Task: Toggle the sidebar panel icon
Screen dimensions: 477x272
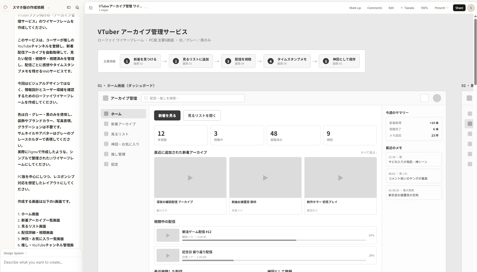Action: pyautogui.click(x=69, y=8)
